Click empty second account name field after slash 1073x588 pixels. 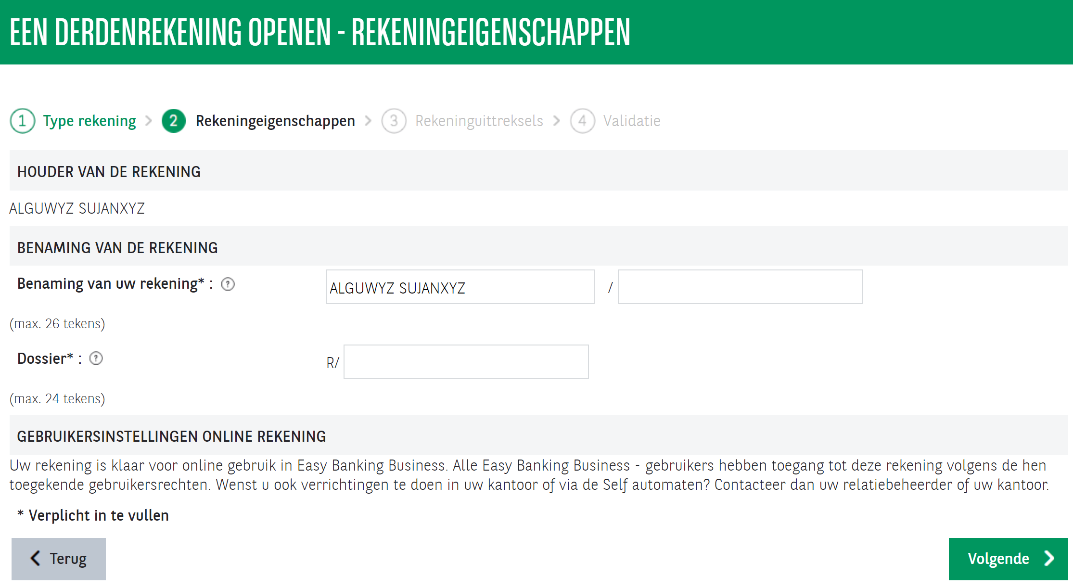coord(740,287)
